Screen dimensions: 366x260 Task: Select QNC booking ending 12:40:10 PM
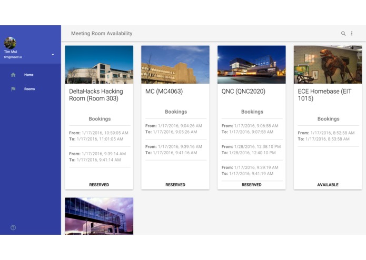[249, 153]
